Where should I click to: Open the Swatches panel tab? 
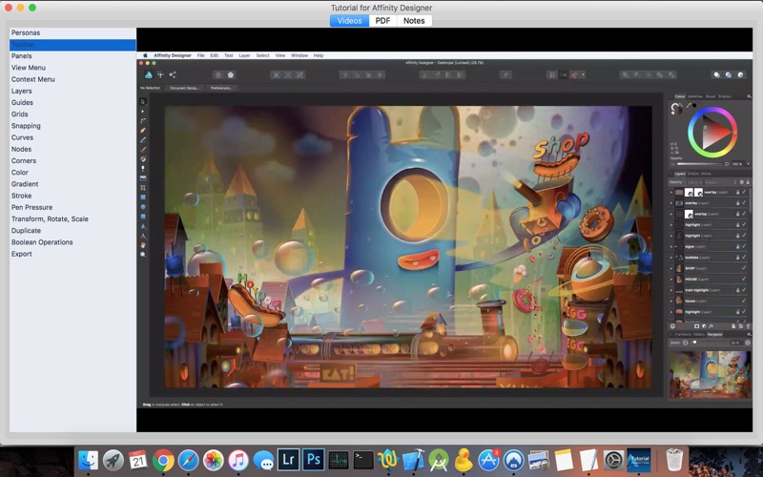tap(695, 96)
